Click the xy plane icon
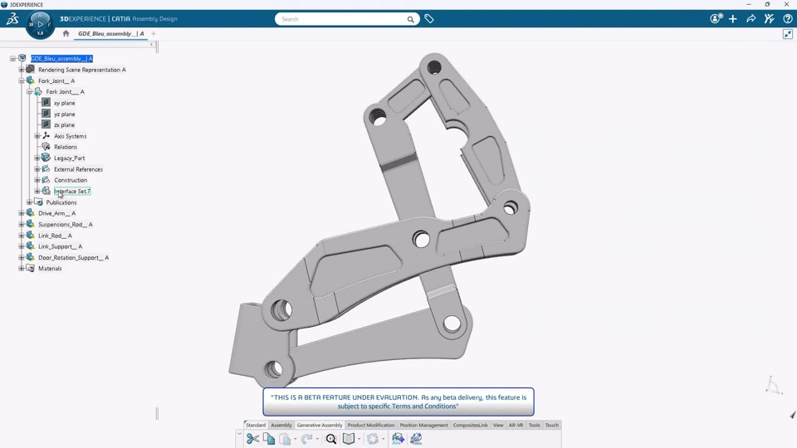 pyautogui.click(x=46, y=103)
